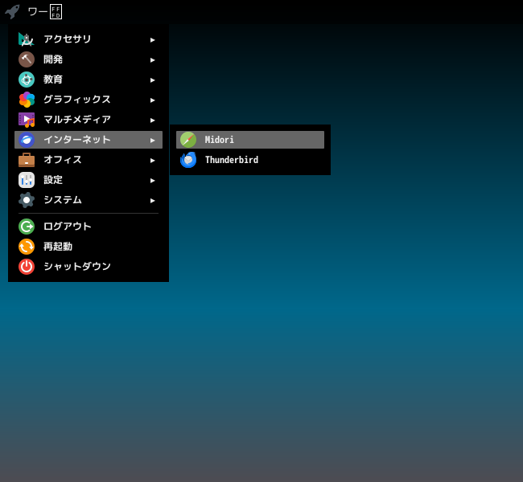This screenshot has width=523, height=482.
Task: Click the オフィス briefcase icon
Action: click(x=27, y=160)
